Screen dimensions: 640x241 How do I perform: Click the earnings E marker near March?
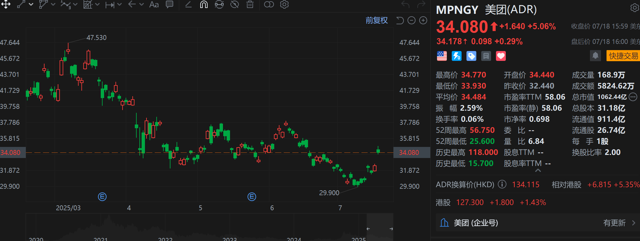(x=102, y=197)
